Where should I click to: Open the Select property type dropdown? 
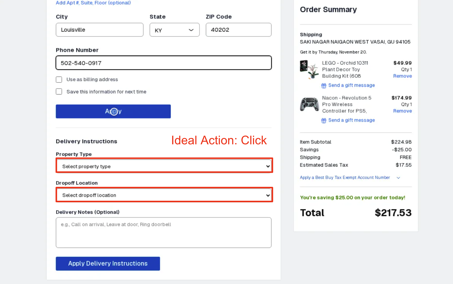(x=164, y=166)
